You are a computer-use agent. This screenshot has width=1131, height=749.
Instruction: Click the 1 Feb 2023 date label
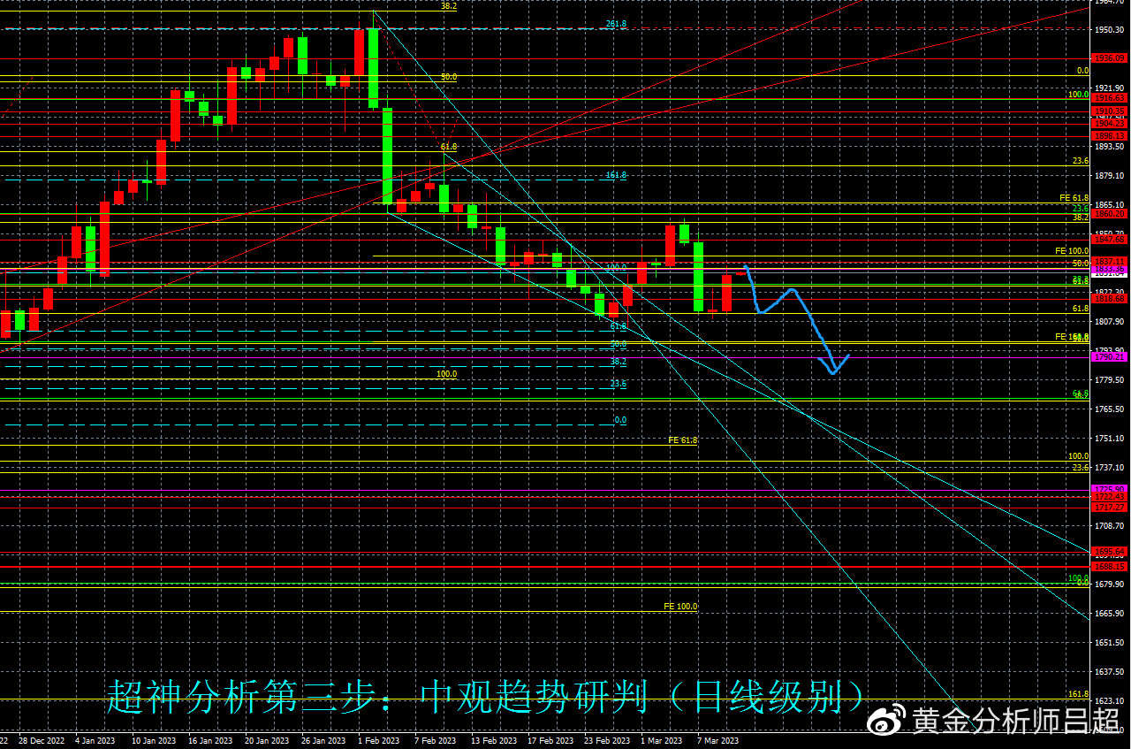point(379,741)
